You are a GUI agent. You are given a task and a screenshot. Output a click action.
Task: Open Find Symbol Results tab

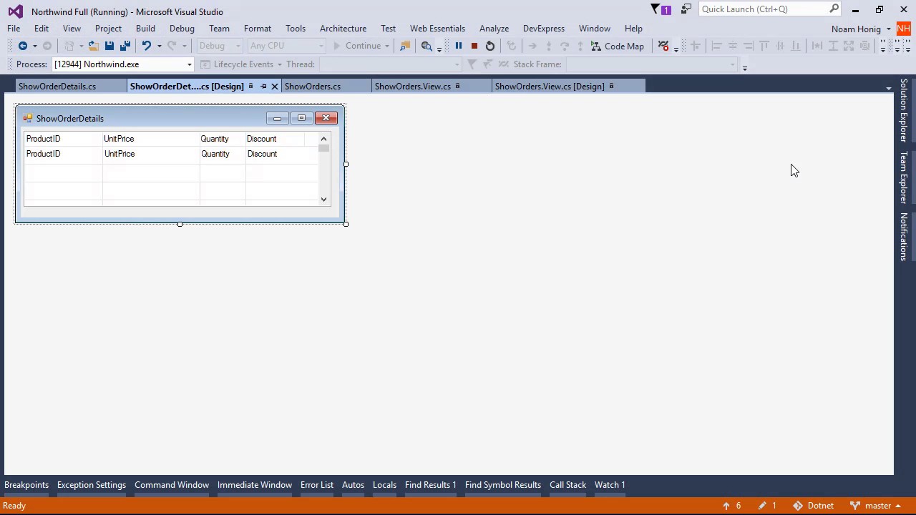click(x=503, y=485)
